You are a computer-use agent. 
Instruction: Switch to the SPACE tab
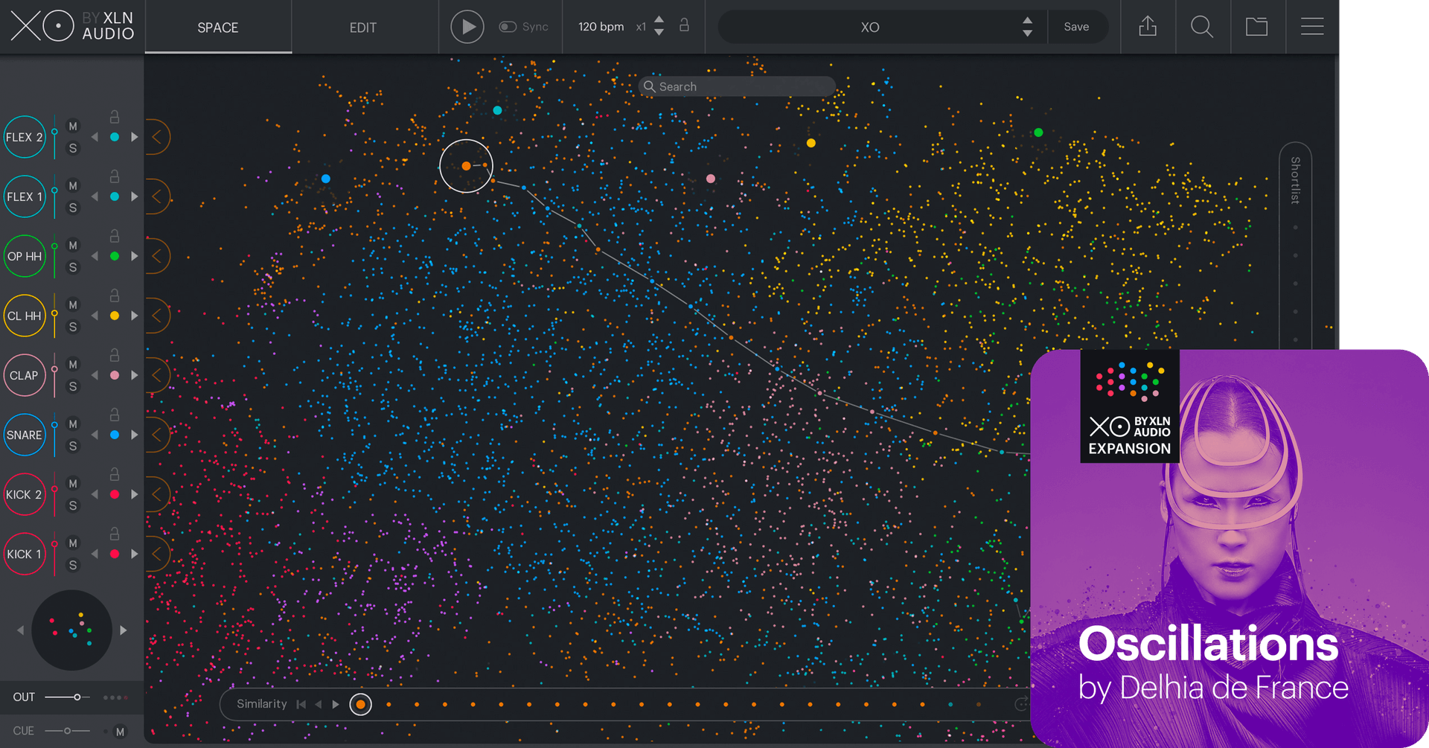pos(217,28)
